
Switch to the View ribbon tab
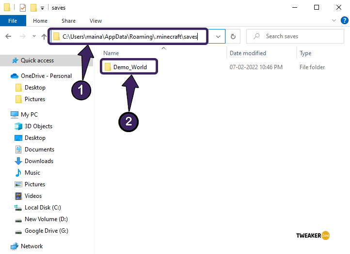pos(96,21)
